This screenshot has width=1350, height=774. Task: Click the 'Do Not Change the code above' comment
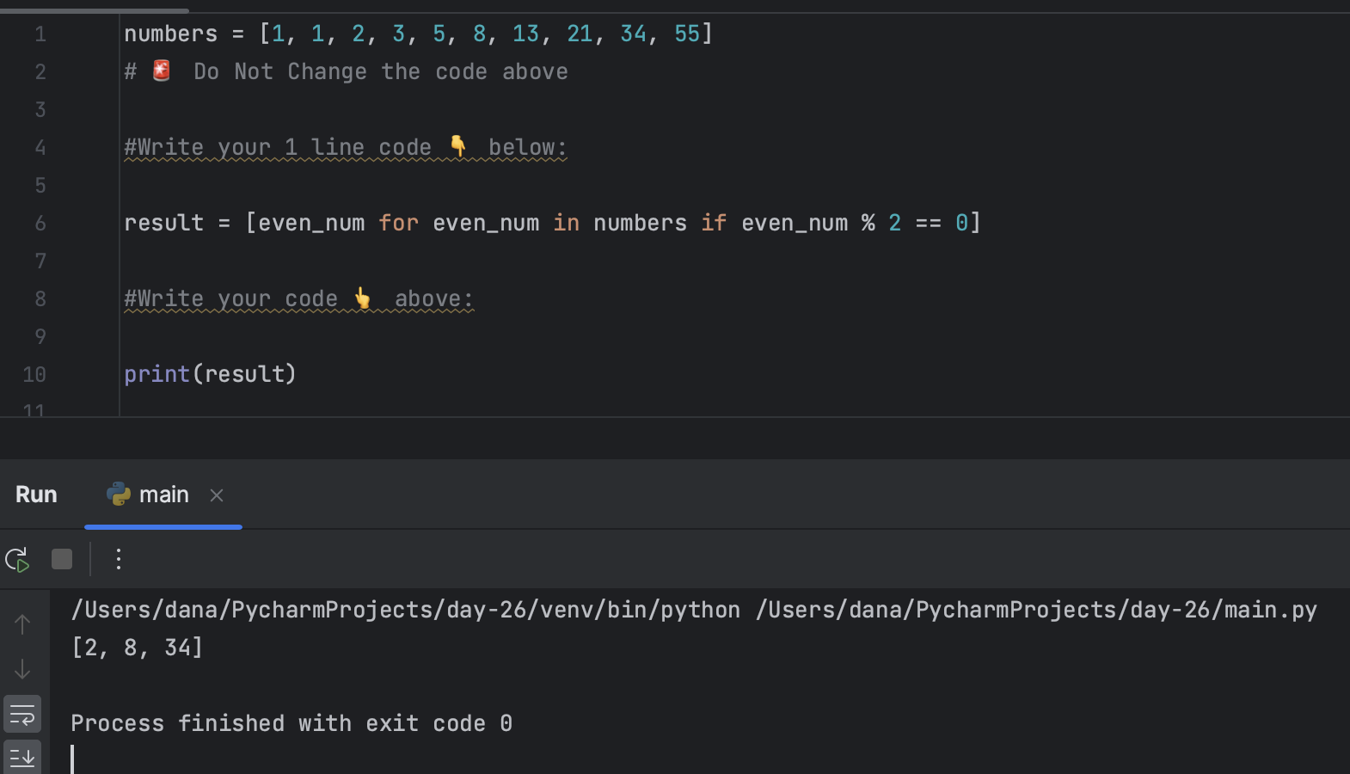[x=381, y=71]
